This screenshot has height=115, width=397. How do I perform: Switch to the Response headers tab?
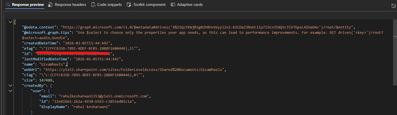(70, 5)
